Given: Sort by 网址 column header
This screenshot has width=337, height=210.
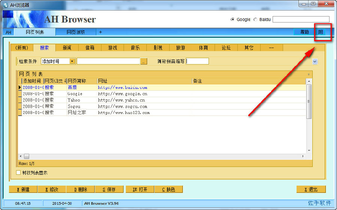Looking at the screenshot, I should [x=144, y=81].
